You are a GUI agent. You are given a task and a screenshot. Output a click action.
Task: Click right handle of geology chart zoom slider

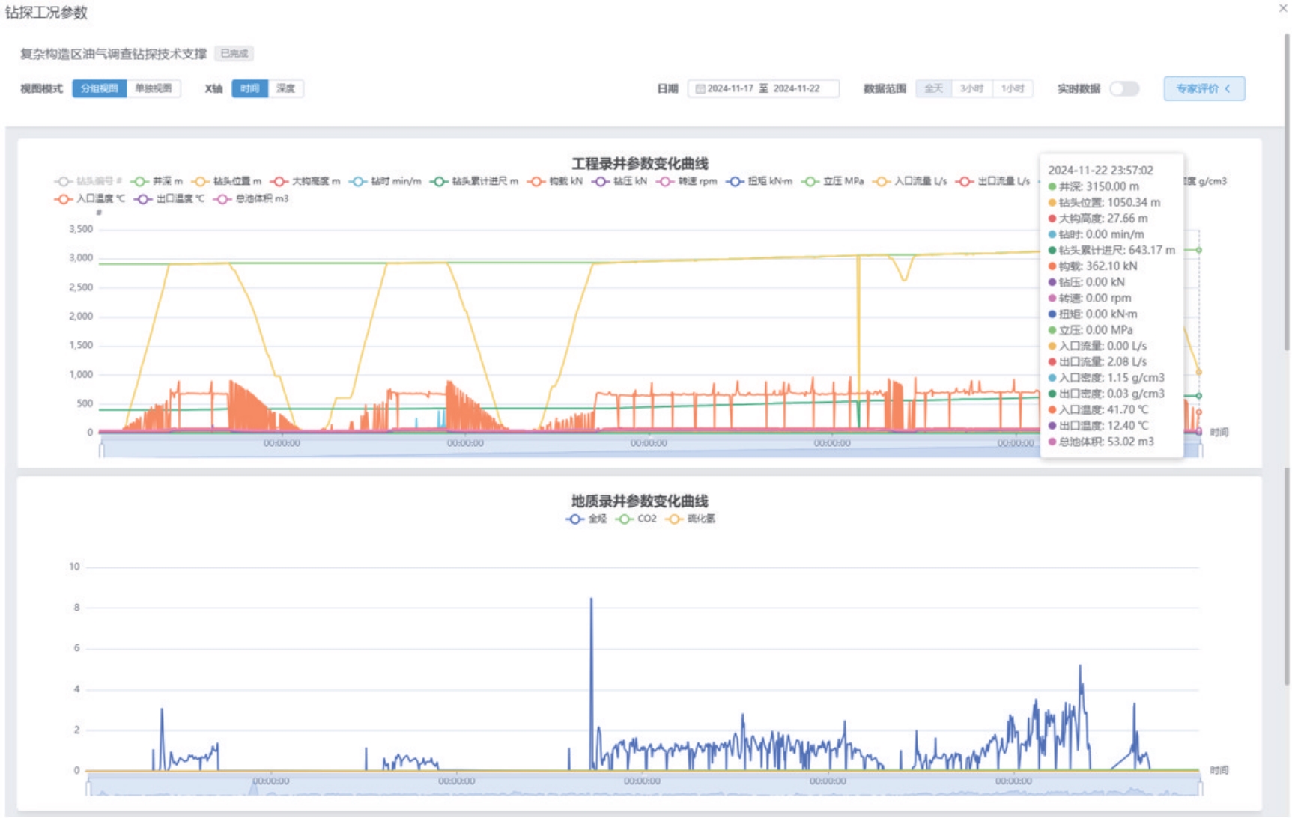(x=1201, y=787)
